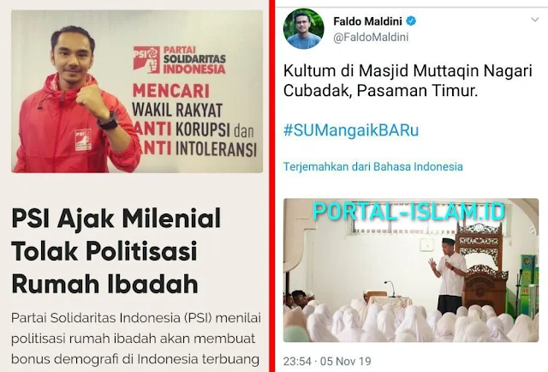Click the MENCARI red banner text
Image resolution: width=548 pixels, height=372 pixels.
click(171, 91)
